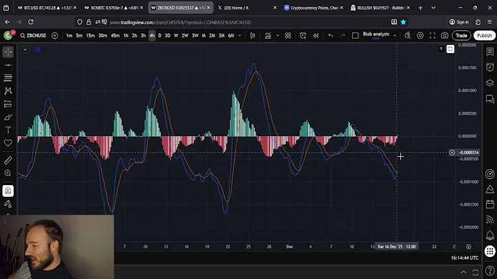Expand the indicator templates dropdown
This screenshot has height=279, width=497.
(277, 35)
